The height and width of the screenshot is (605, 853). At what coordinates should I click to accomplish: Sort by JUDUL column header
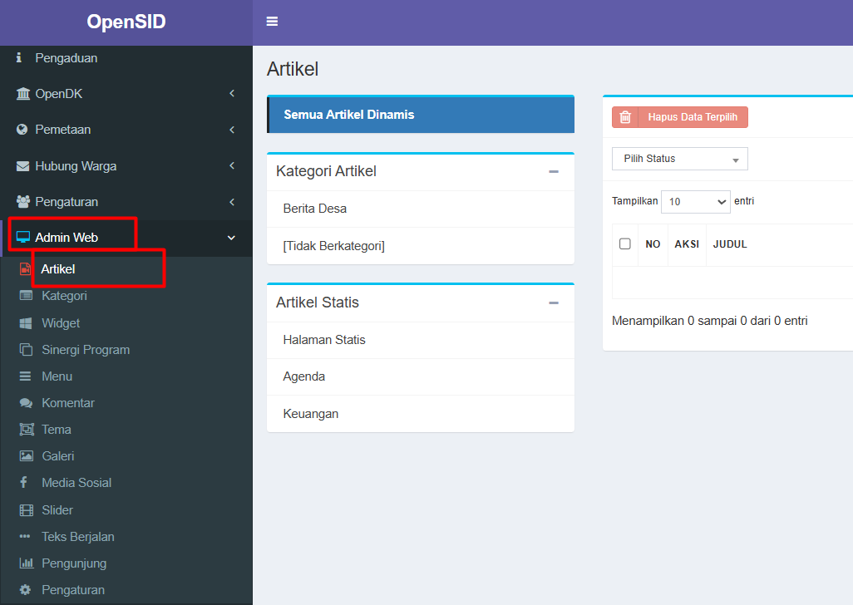(730, 244)
